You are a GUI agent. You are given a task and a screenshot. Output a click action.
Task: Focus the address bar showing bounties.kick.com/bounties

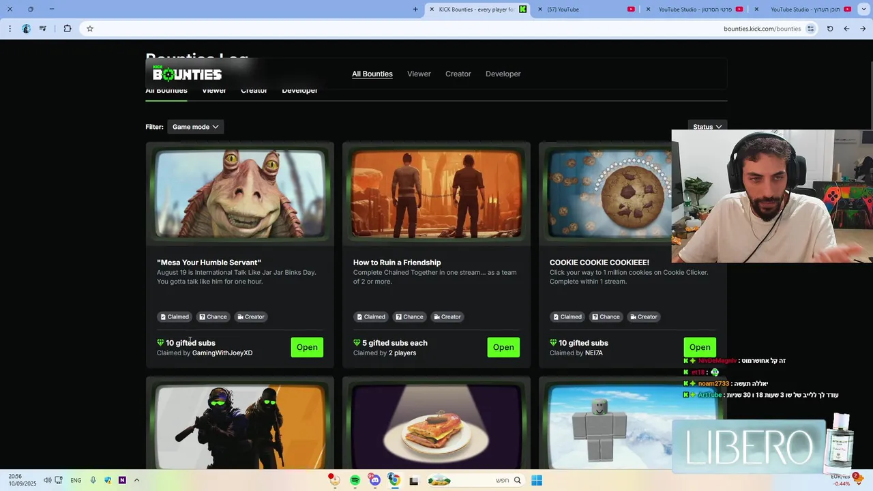[x=450, y=29]
